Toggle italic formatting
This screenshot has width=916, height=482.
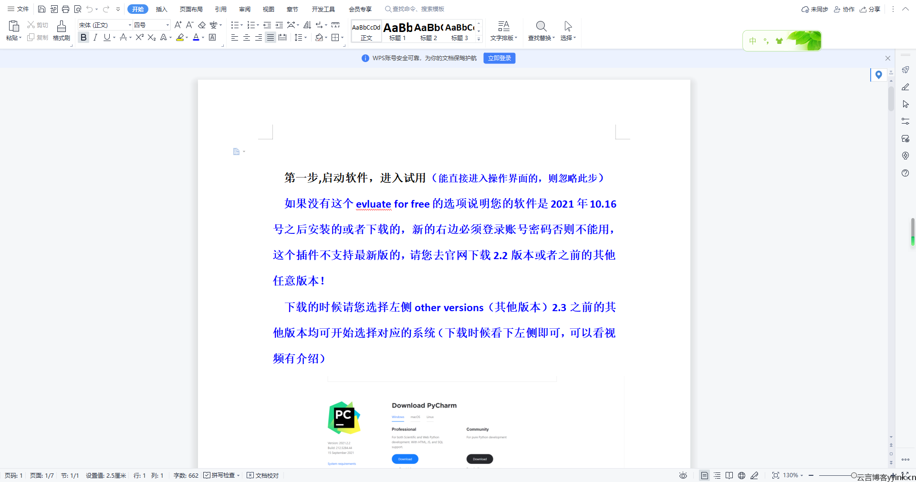tap(95, 37)
